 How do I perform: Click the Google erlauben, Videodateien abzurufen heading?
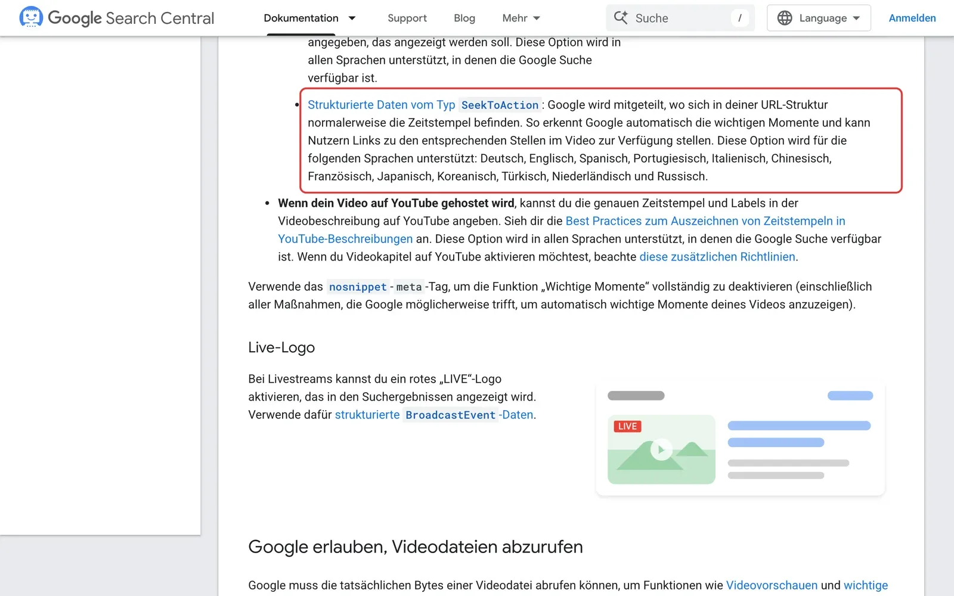[416, 547]
